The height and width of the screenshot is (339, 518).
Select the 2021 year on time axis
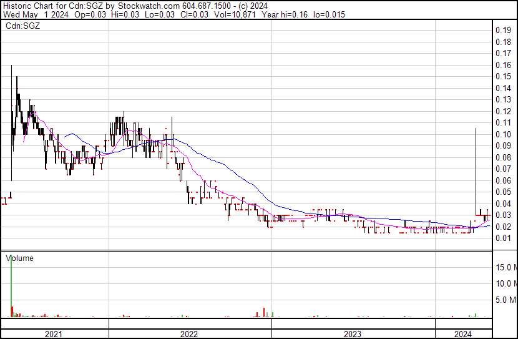tap(54, 334)
